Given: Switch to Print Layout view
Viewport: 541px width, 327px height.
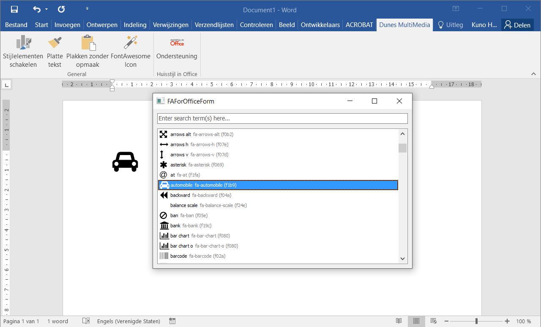Looking at the screenshot, I should tap(416, 321).
